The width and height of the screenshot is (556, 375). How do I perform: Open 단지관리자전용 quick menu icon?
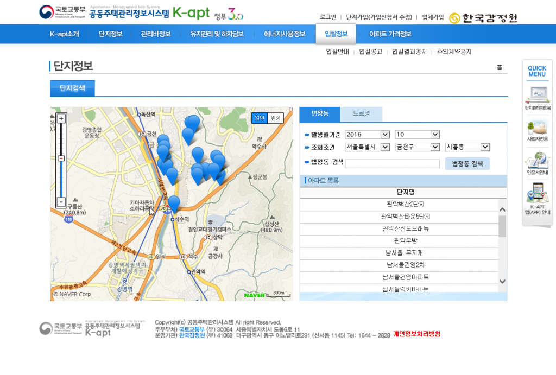(537, 98)
